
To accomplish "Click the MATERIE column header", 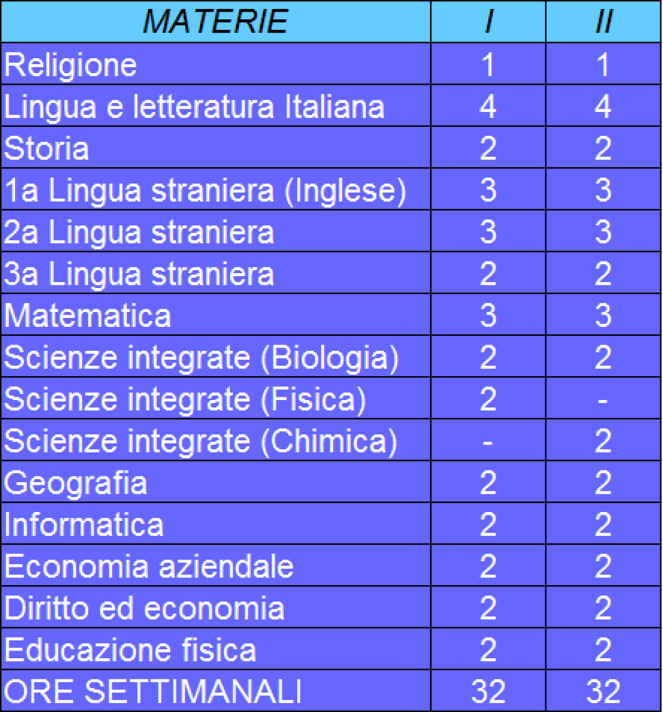I will (x=215, y=22).
